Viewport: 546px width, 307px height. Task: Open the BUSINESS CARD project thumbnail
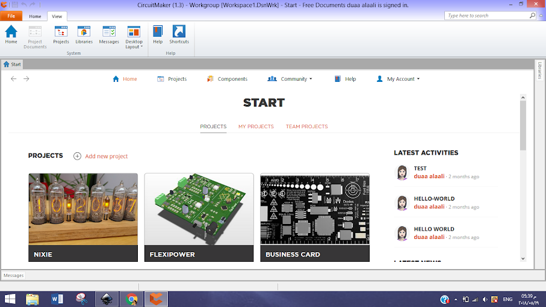click(x=315, y=217)
